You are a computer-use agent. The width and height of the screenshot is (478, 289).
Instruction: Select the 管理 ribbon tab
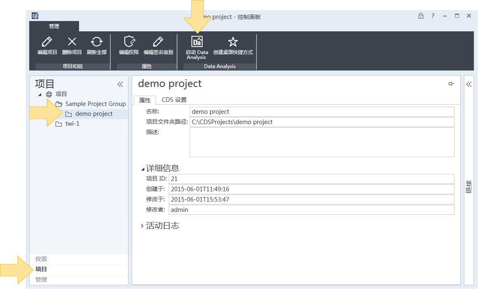[54, 26]
